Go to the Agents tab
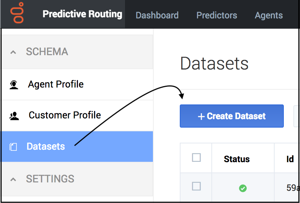Screen dimensions: 300x203 pos(269,15)
